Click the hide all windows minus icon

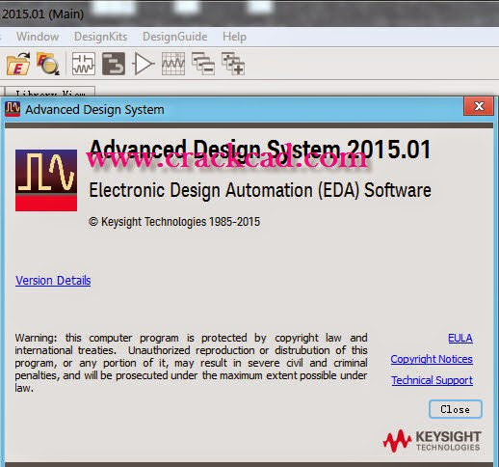(203, 64)
